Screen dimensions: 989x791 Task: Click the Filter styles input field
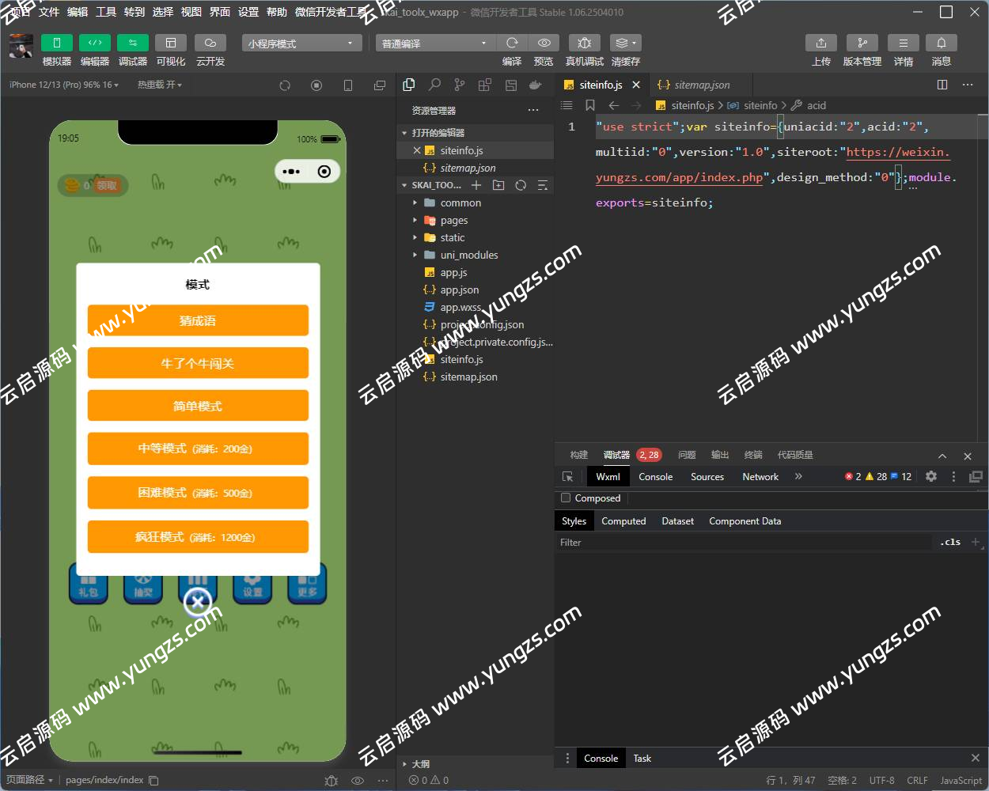[x=744, y=543]
